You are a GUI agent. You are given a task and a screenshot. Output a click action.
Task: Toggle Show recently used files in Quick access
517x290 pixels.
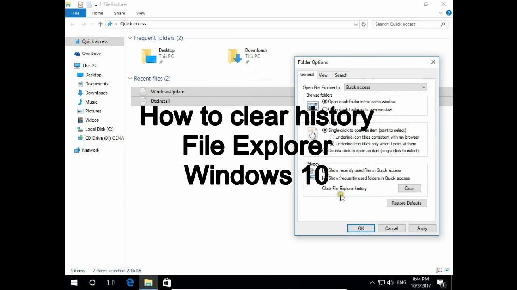[325, 170]
